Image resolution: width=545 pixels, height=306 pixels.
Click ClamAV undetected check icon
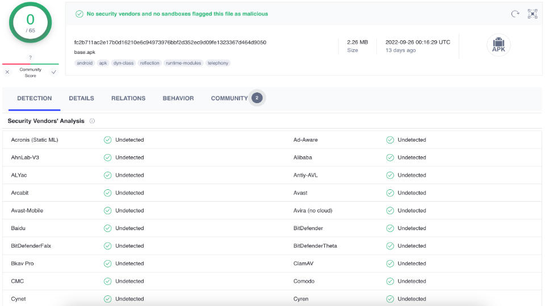coord(390,263)
